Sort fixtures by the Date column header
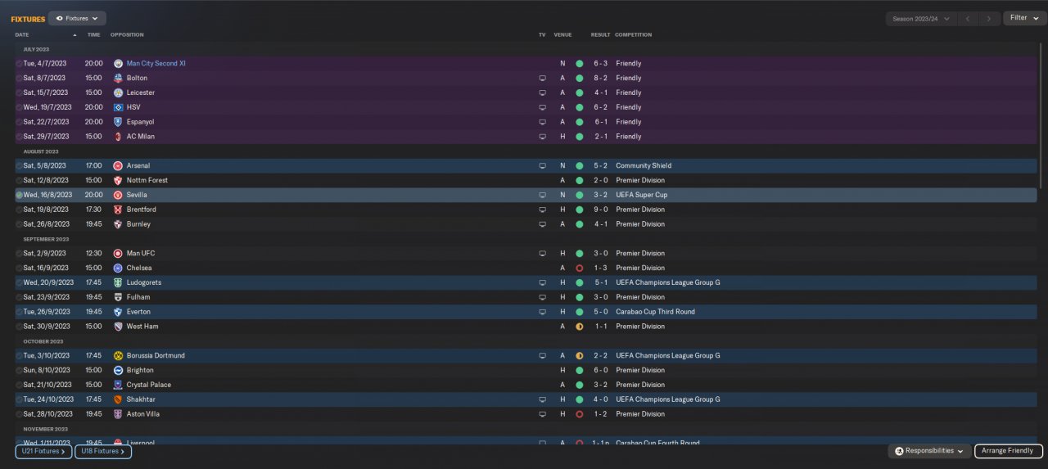1048x469 pixels. click(x=22, y=34)
